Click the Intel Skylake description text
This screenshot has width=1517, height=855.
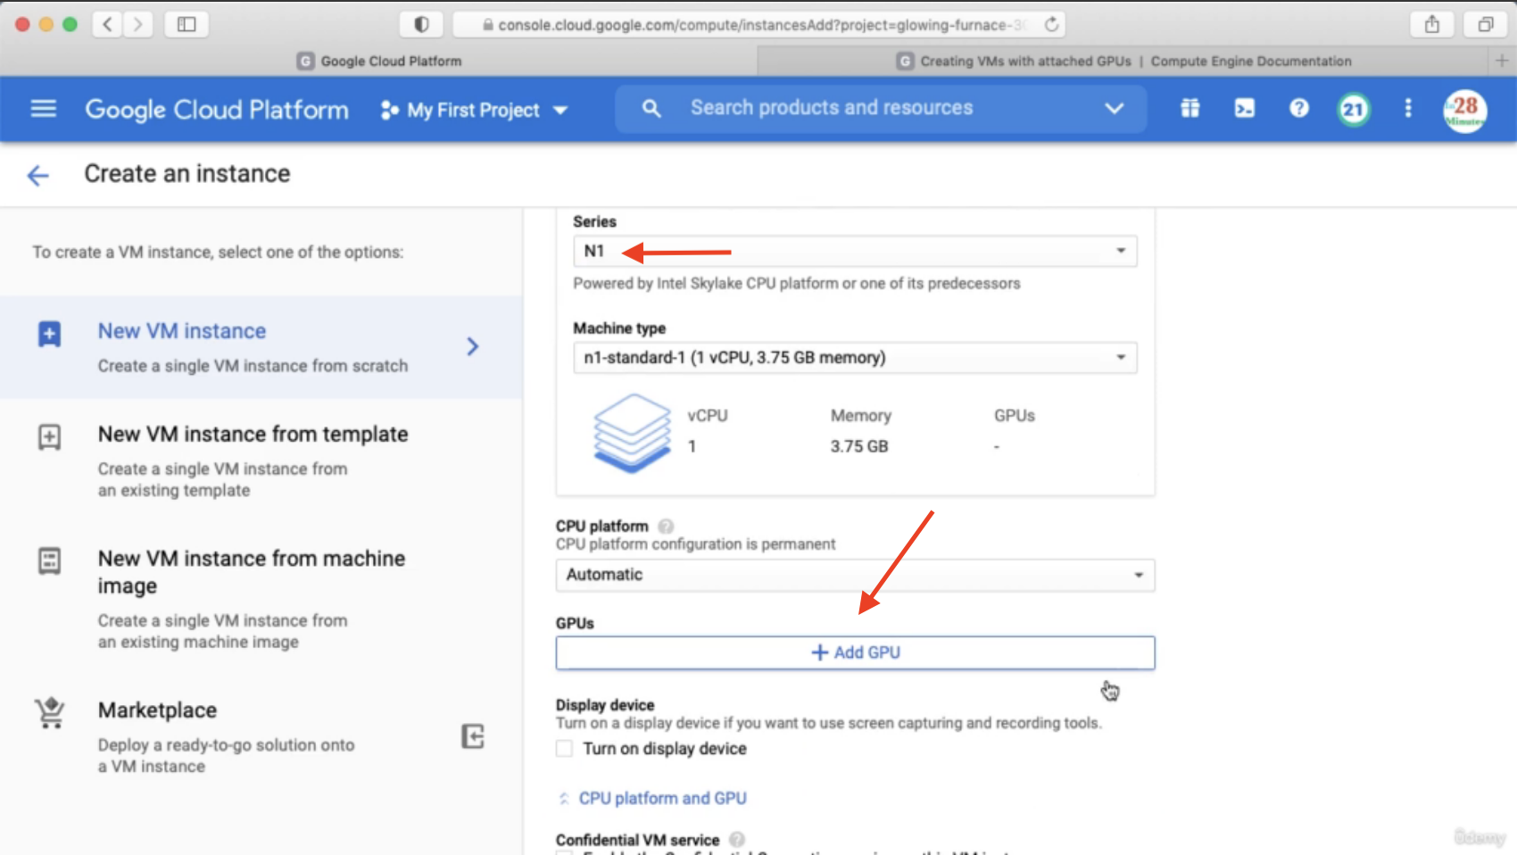(796, 284)
